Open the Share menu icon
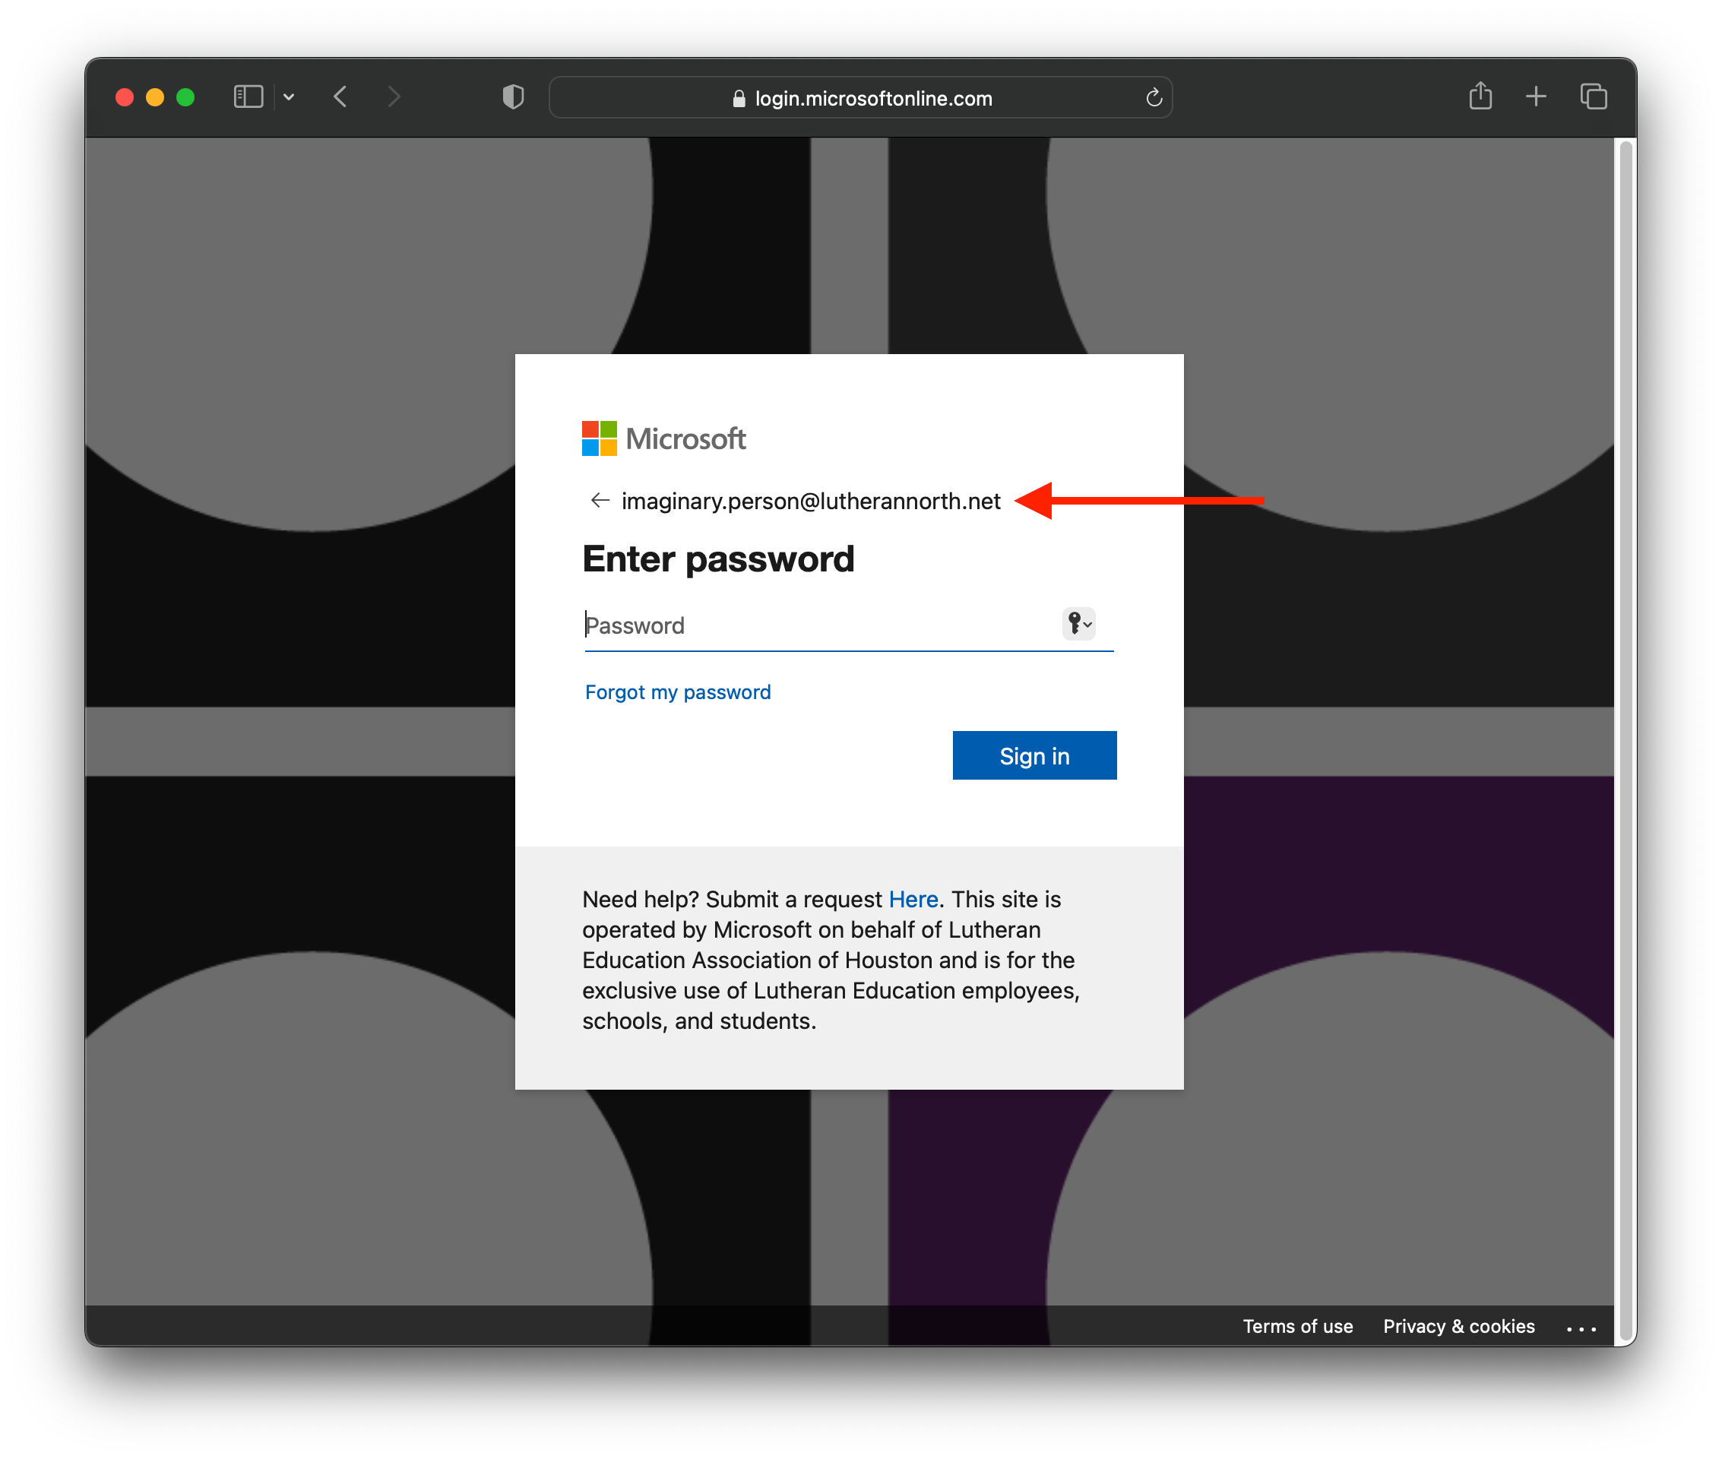 1480,97
